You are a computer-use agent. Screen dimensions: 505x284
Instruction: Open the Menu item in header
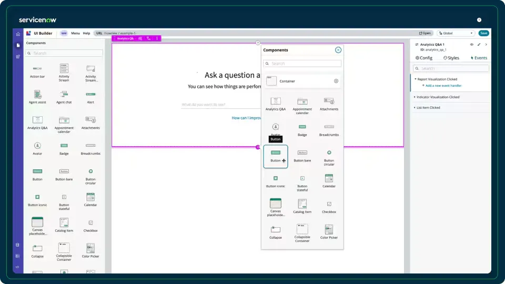tap(75, 33)
